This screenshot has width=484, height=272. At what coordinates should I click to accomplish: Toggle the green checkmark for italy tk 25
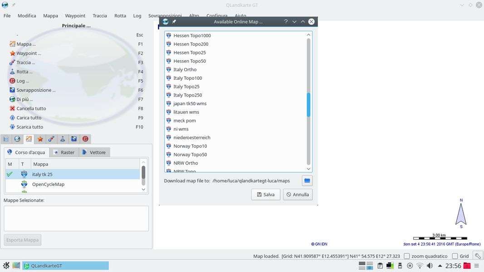[10, 174]
